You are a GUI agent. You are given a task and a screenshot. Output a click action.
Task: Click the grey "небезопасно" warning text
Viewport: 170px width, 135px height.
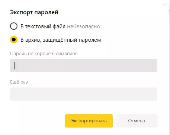tap(84, 26)
